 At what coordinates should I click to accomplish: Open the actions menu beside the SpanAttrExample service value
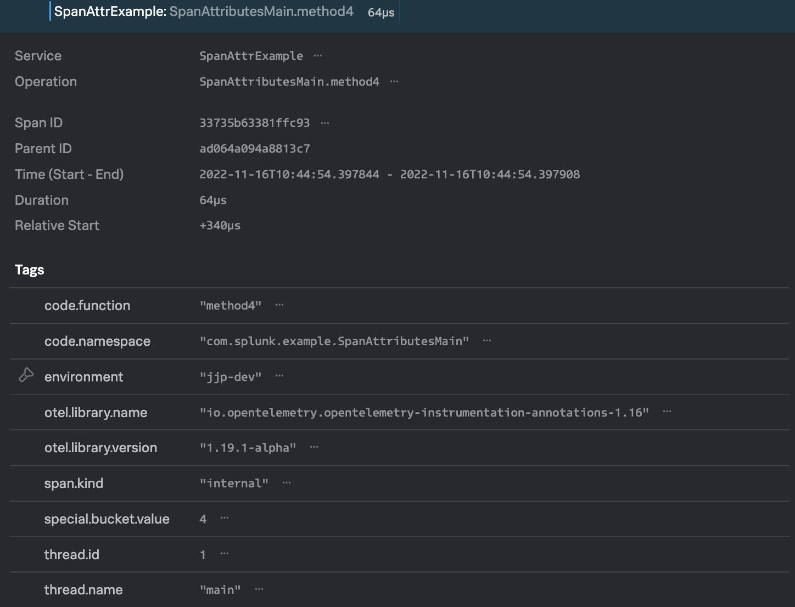(x=318, y=55)
